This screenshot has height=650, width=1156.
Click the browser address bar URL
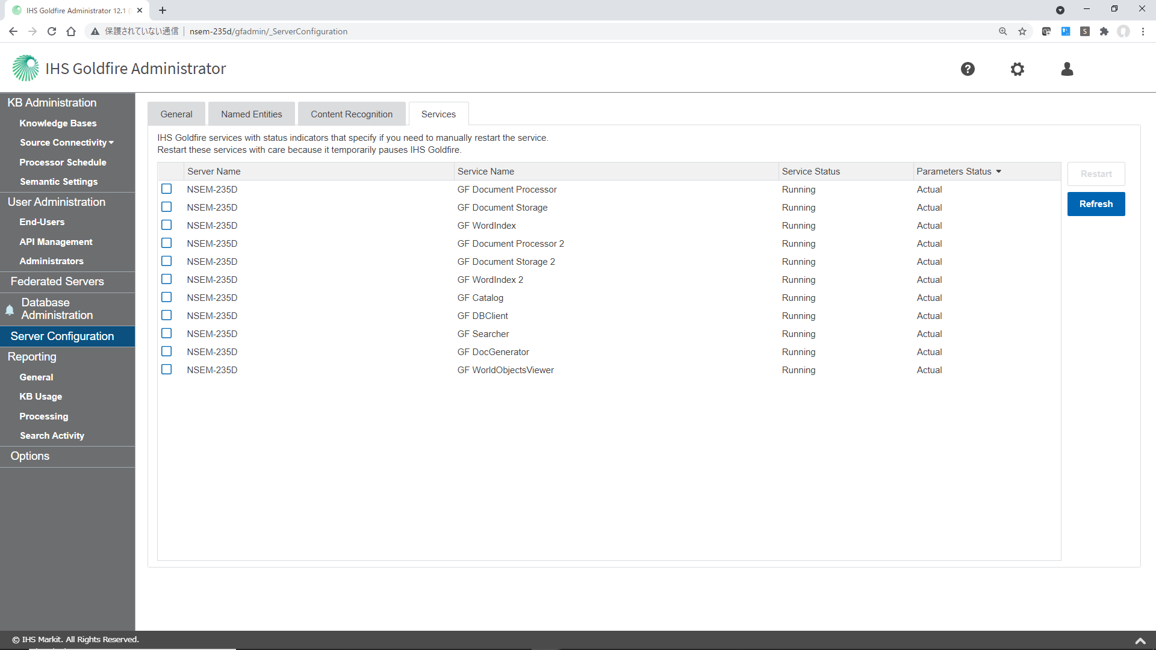(269, 31)
